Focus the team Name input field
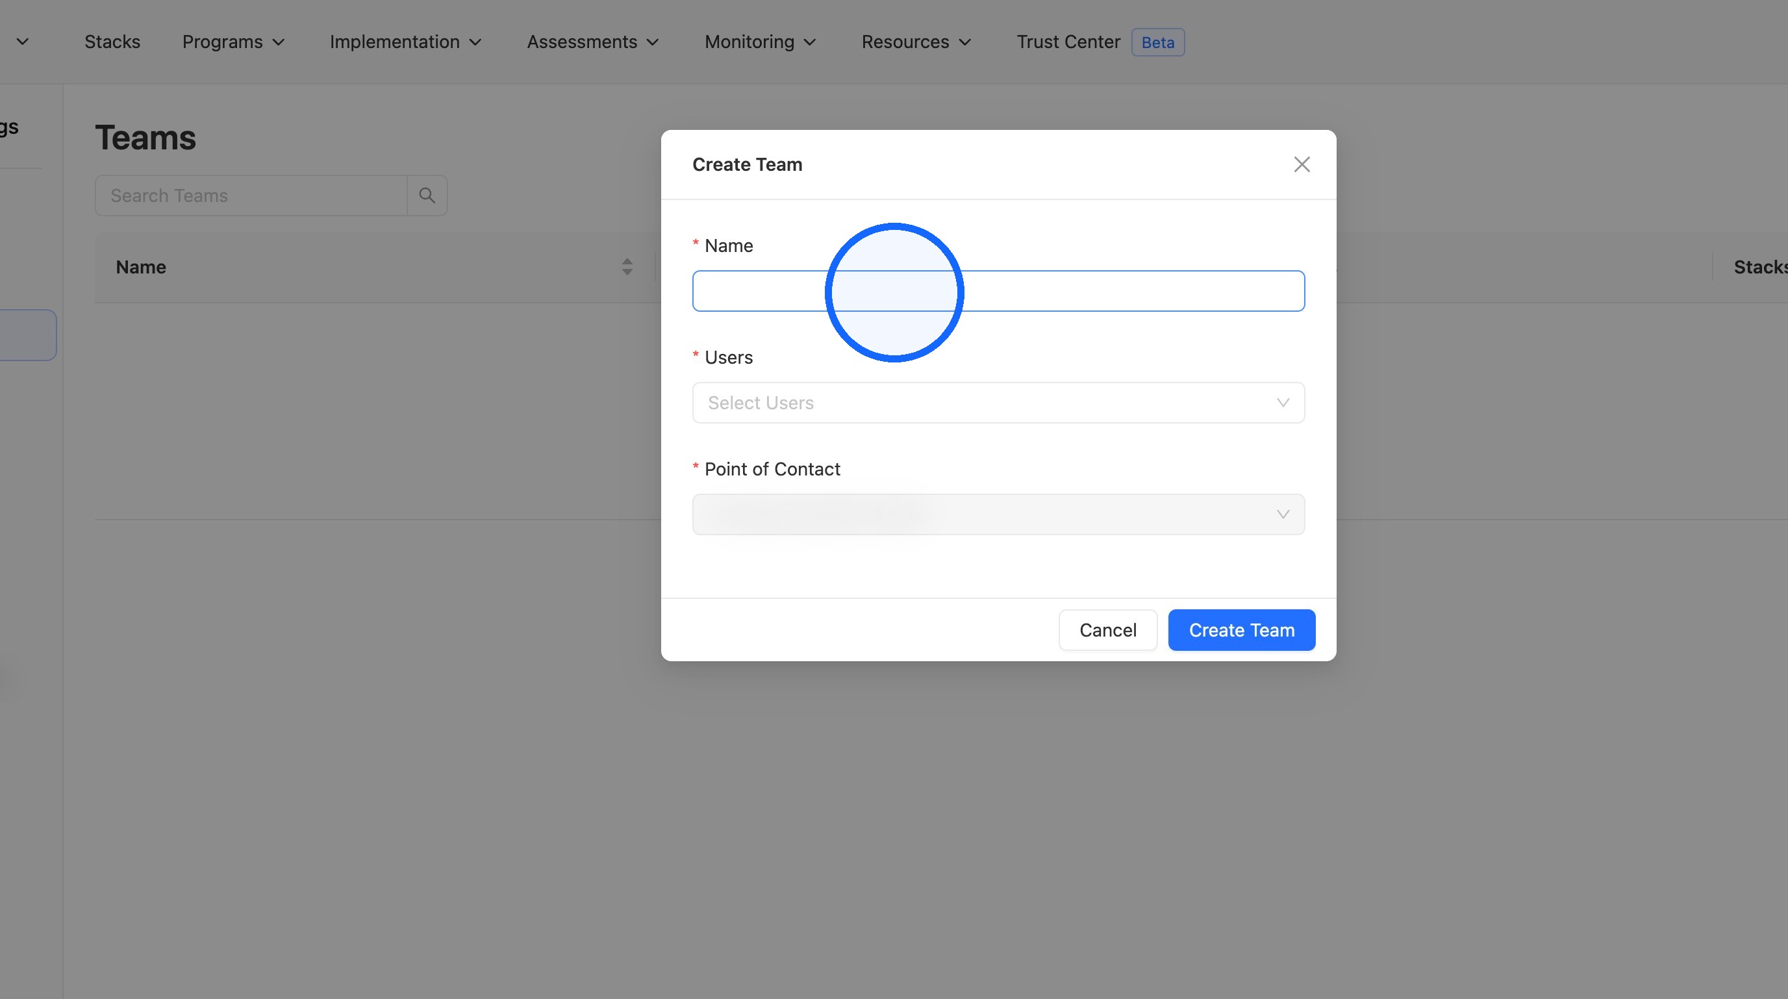This screenshot has width=1788, height=999. point(998,291)
